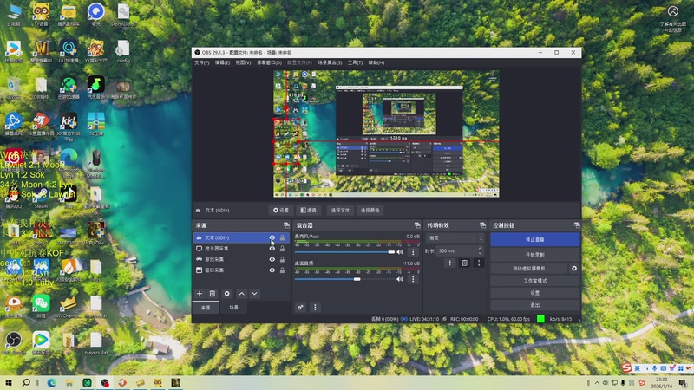Image resolution: width=694 pixels, height=390 pixels.
Task: Open 视图(V) menu
Action: [x=243, y=62]
